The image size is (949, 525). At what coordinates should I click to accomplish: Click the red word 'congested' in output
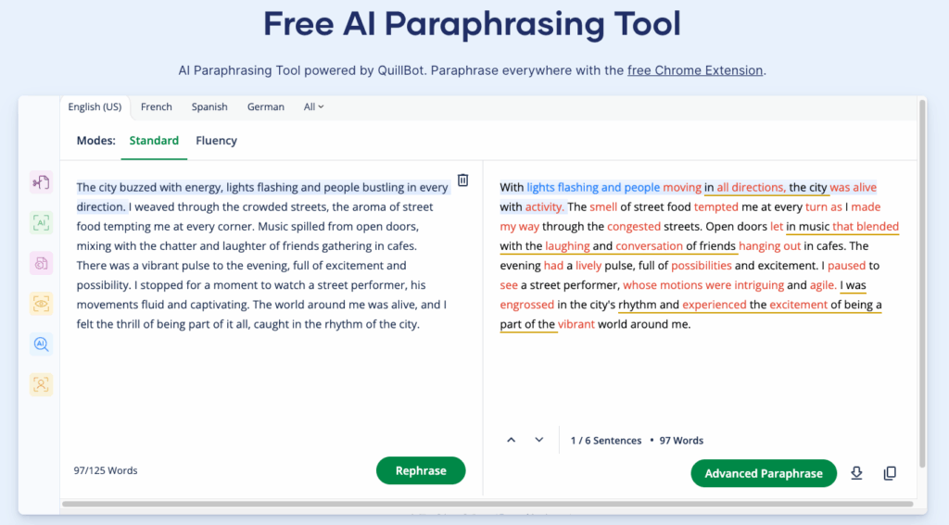(634, 226)
